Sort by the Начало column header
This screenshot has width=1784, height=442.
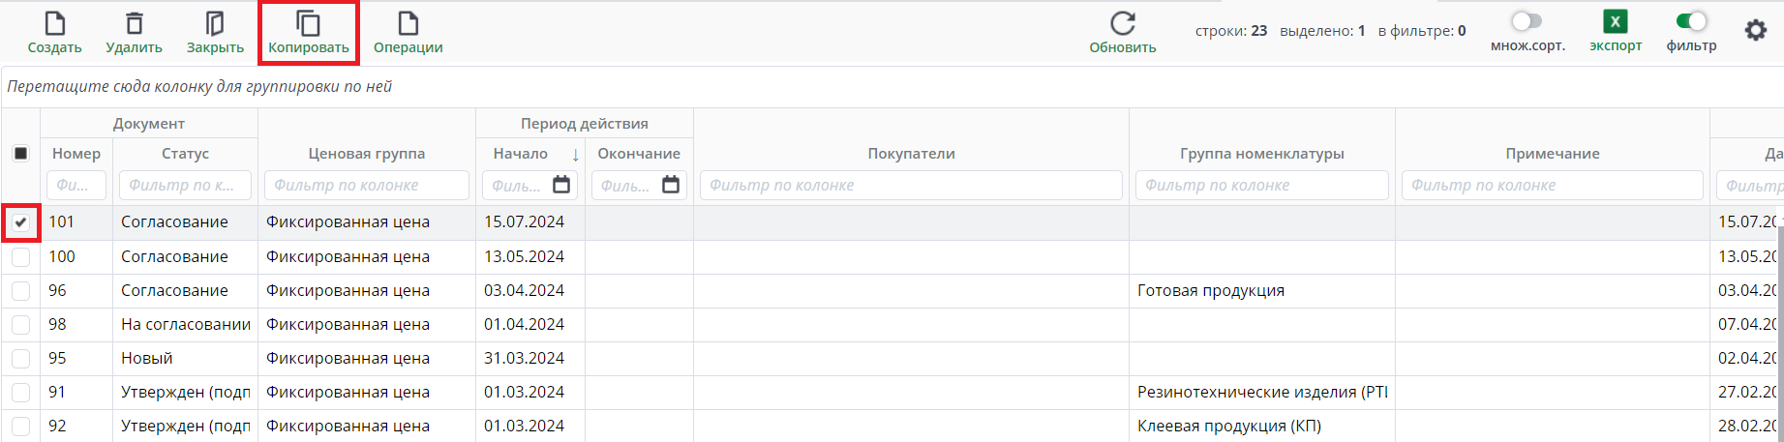pyautogui.click(x=521, y=154)
